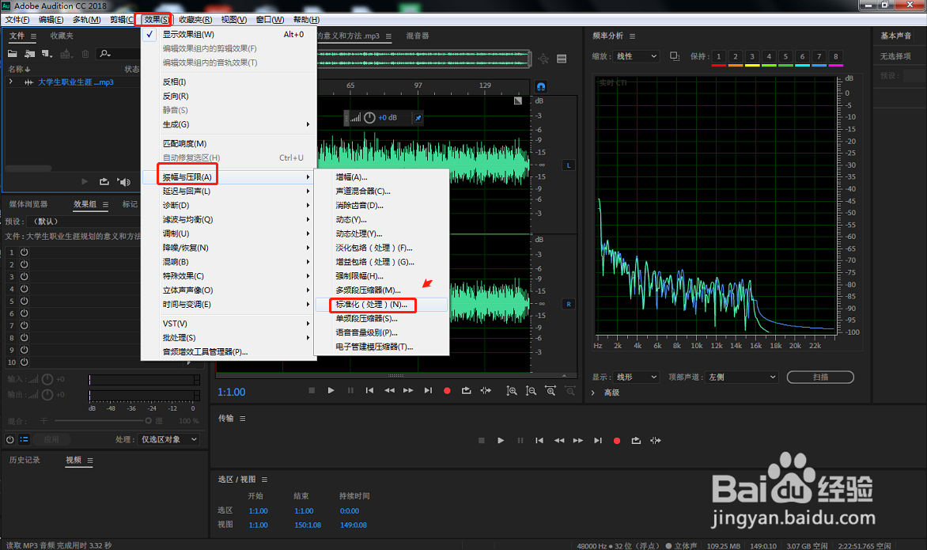Click the stop button beside timecode 1:1.00
Viewport: 927px width, 550px height.
tap(312, 390)
